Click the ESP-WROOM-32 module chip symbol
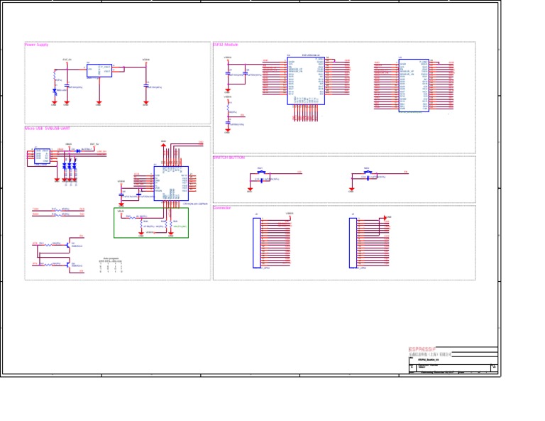 [x=306, y=80]
